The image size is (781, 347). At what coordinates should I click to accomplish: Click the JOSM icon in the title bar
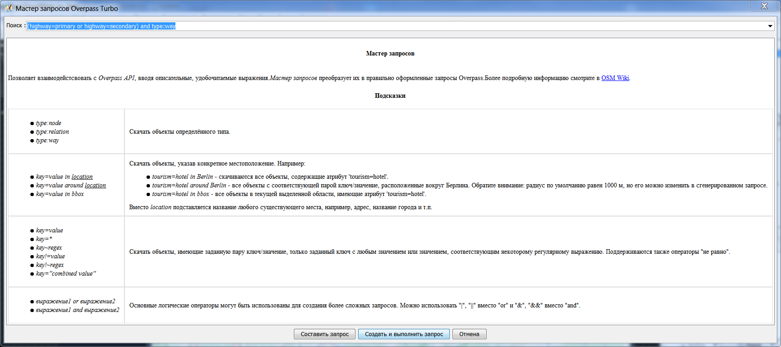click(x=9, y=8)
